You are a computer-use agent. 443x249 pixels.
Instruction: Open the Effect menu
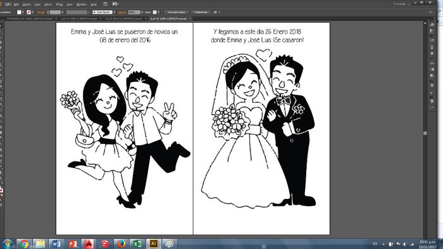click(x=59, y=4)
